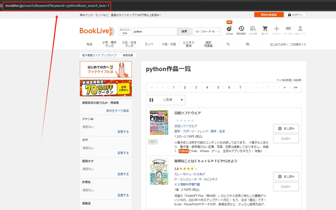Go to results page 6
Viewport: 336px width, 210px height.
pyautogui.click(x=229, y=88)
